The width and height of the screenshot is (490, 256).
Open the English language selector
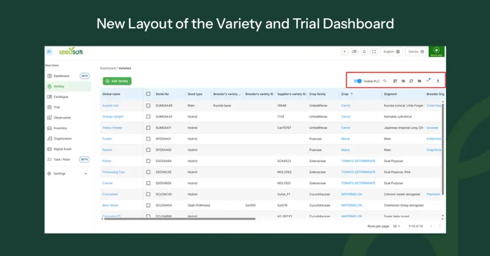tap(391, 52)
